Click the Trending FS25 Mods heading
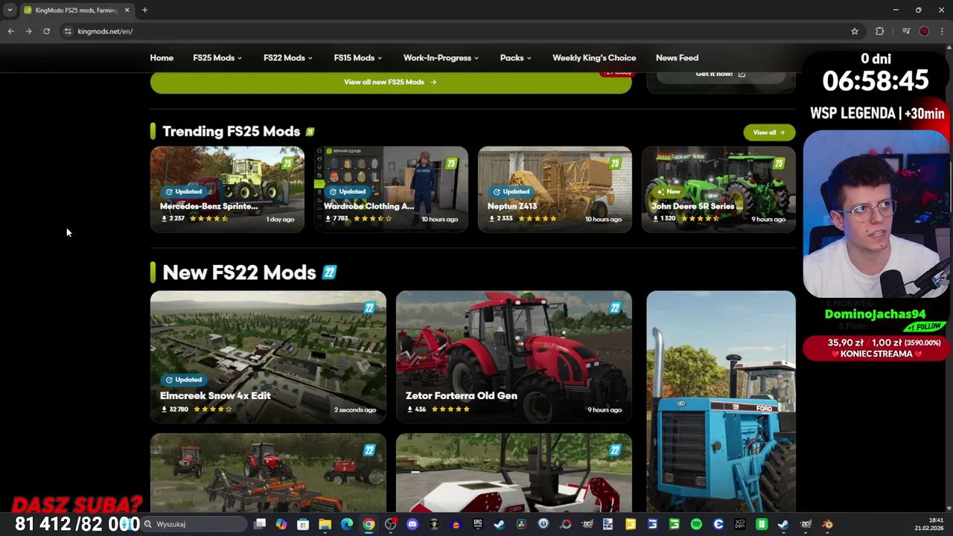953x536 pixels. tap(231, 131)
